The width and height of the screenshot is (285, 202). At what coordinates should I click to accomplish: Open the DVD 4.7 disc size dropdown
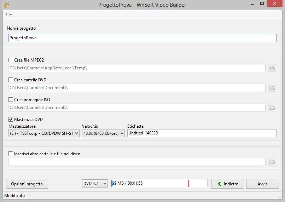95,184
